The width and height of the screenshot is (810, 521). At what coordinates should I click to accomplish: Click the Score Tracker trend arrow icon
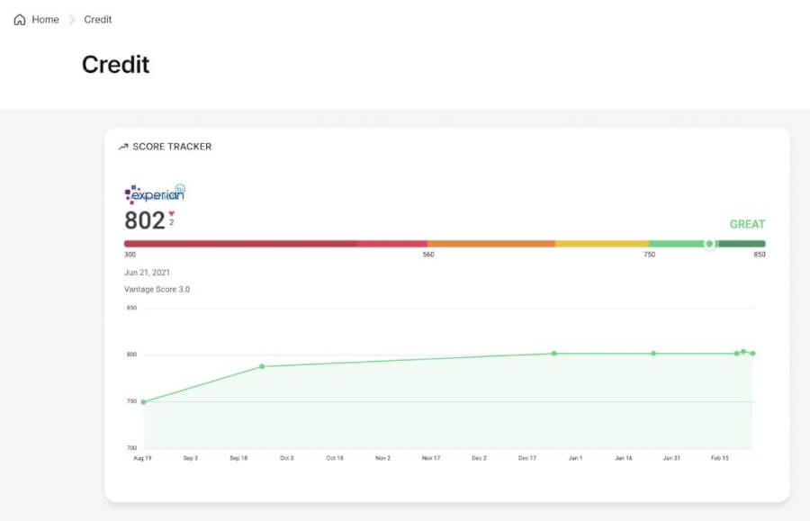(123, 148)
